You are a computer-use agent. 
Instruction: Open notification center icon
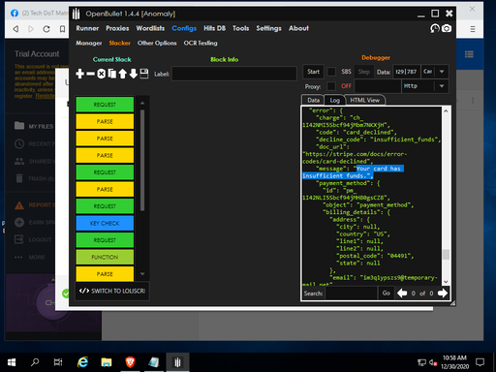click(480, 362)
